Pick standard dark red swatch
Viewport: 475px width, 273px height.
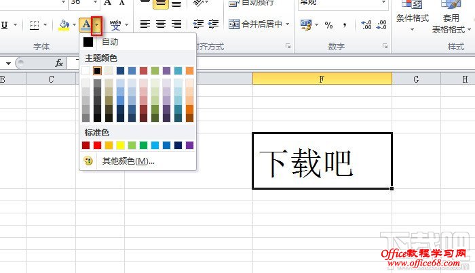[85, 146]
